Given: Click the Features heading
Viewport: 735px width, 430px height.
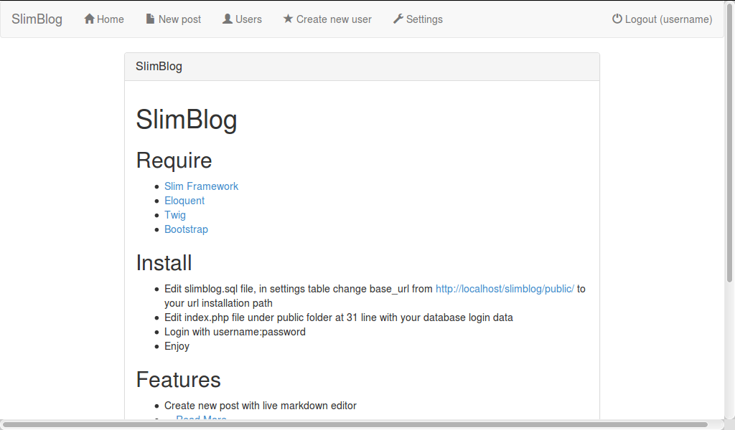Looking at the screenshot, I should 178,379.
